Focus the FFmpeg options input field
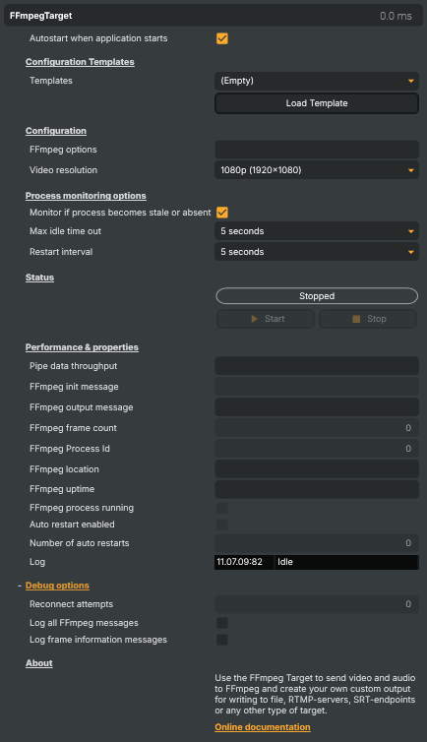427x742 pixels. 317,150
